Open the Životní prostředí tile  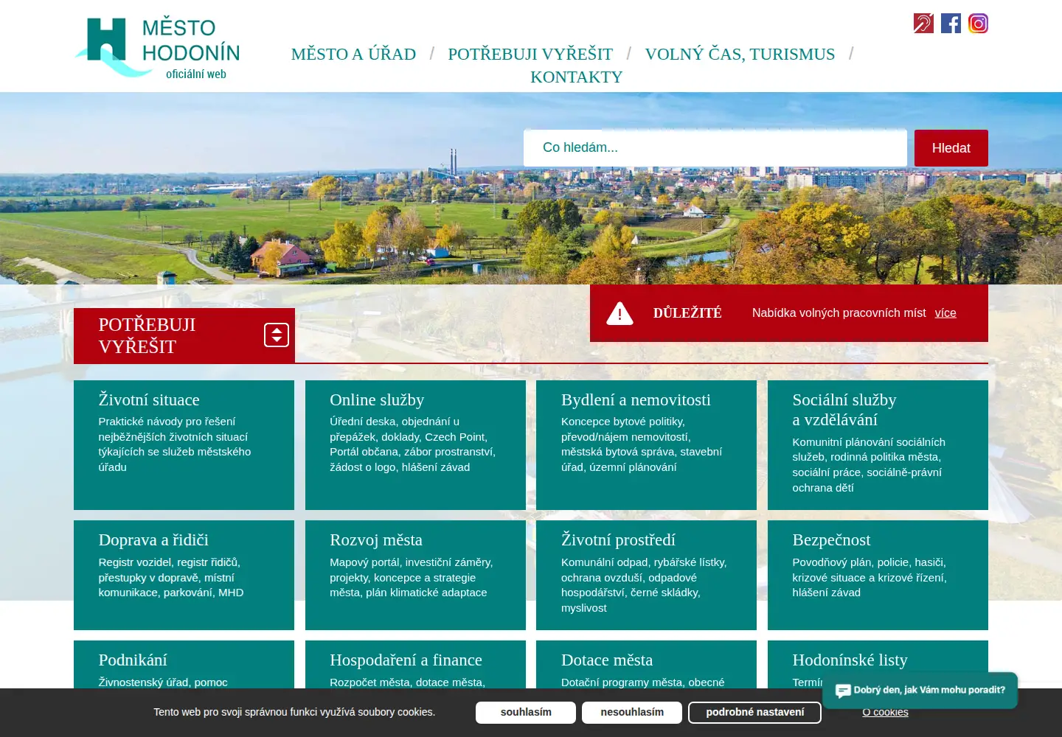tap(646, 575)
